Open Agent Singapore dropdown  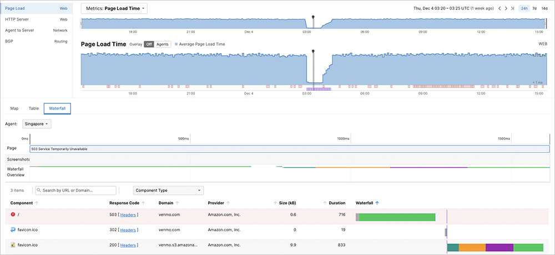point(37,124)
